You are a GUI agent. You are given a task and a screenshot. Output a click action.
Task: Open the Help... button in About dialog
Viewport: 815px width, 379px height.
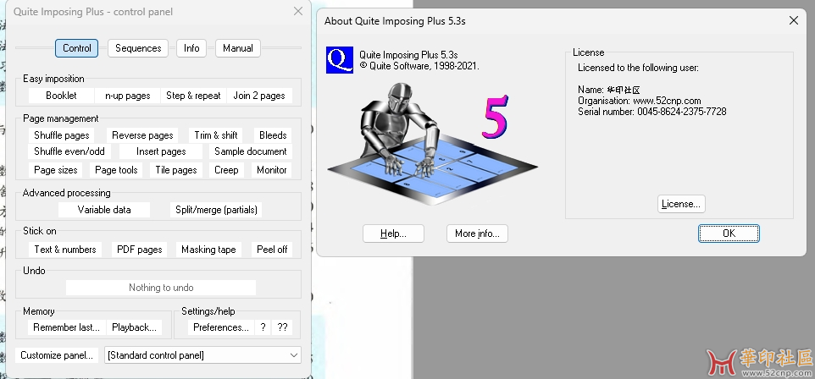pyautogui.click(x=393, y=233)
